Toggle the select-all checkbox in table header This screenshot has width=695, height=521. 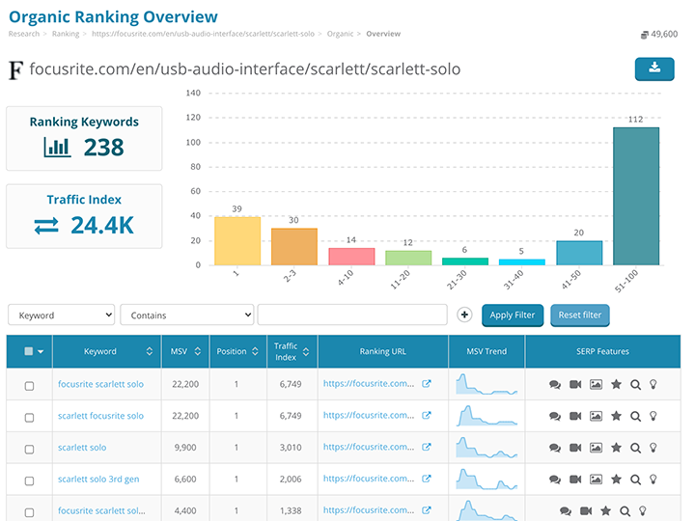point(29,352)
